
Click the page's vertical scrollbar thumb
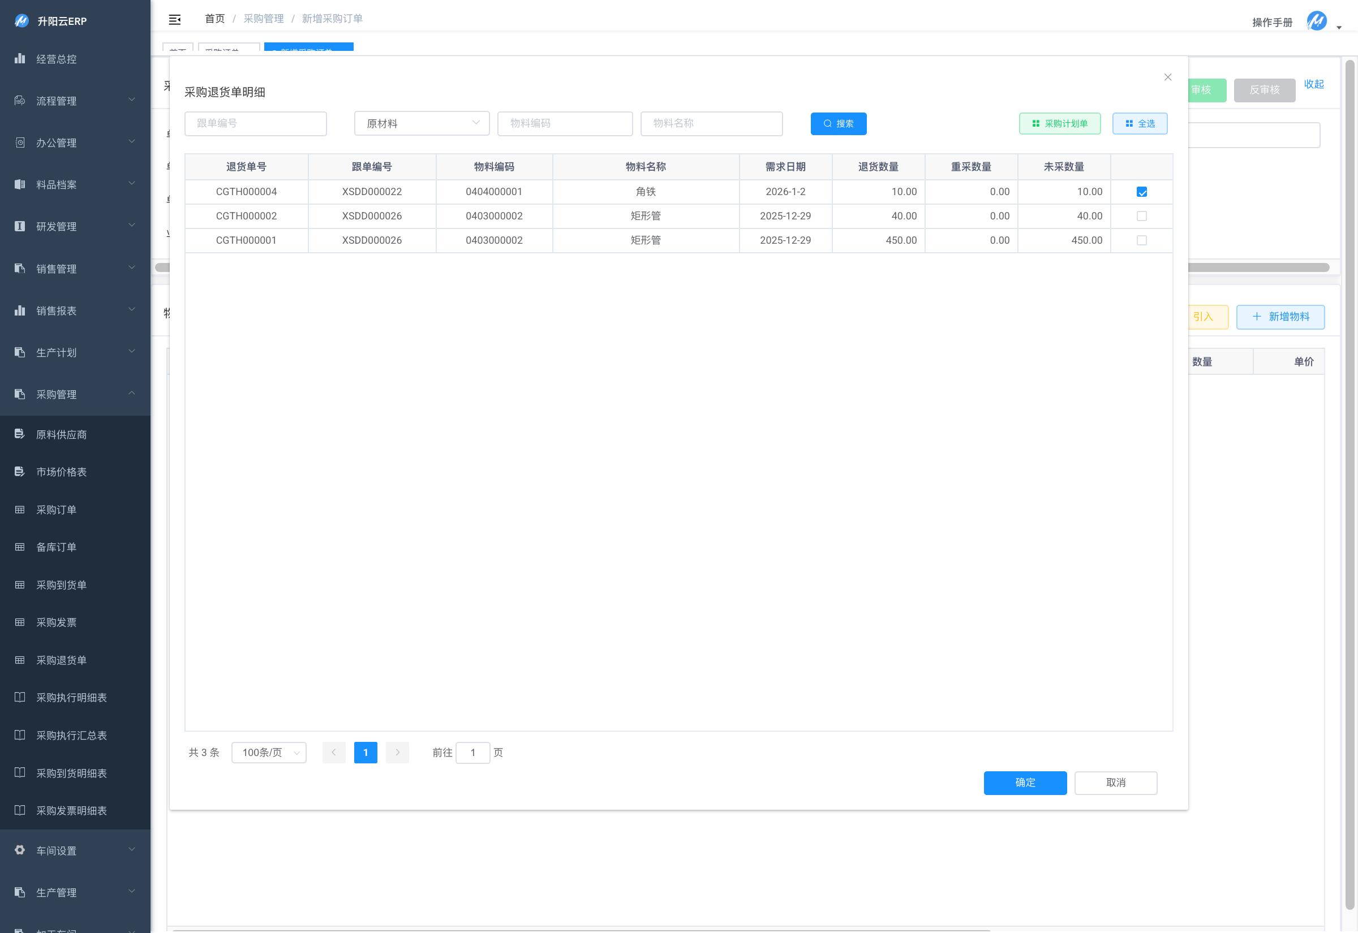[1350, 485]
